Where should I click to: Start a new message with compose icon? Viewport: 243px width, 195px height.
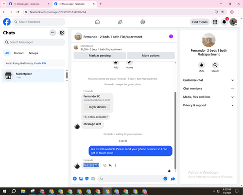click(x=62, y=33)
